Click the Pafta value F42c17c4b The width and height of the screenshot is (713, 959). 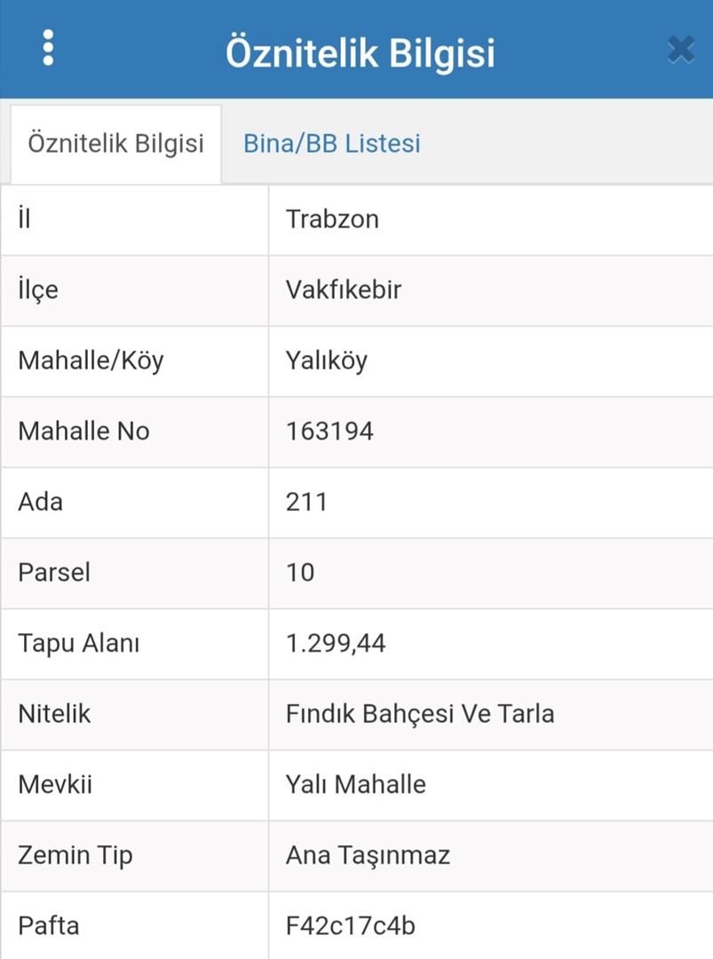tap(350, 926)
